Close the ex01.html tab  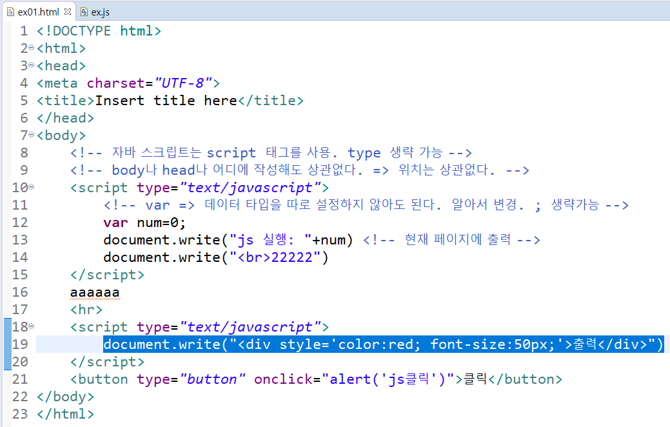[x=68, y=12]
